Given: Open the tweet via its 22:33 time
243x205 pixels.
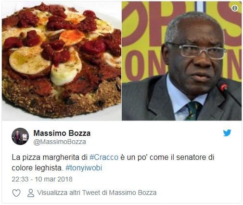Looking at the screenshot, I should pyautogui.click(x=20, y=179).
